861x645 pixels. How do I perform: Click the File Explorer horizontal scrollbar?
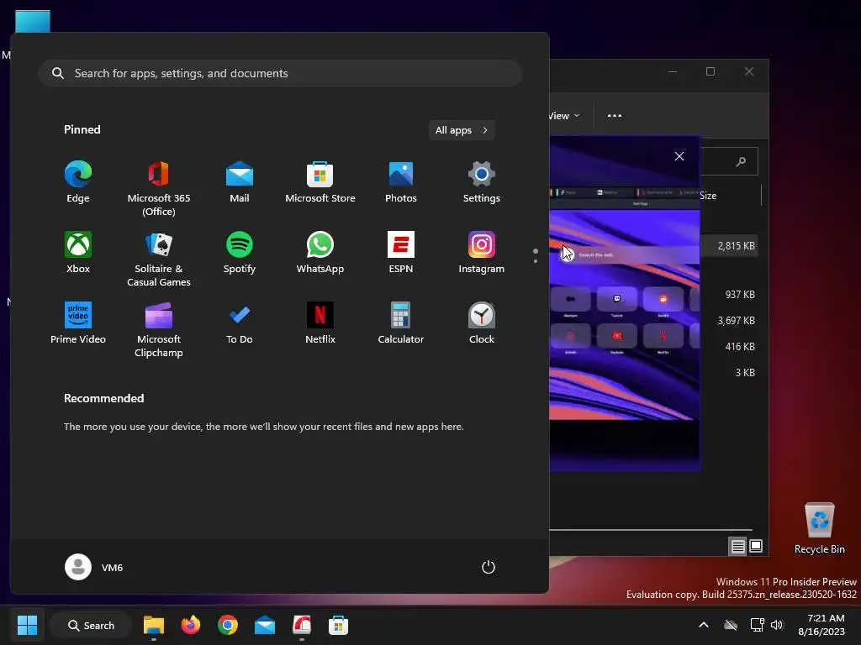tap(652, 530)
